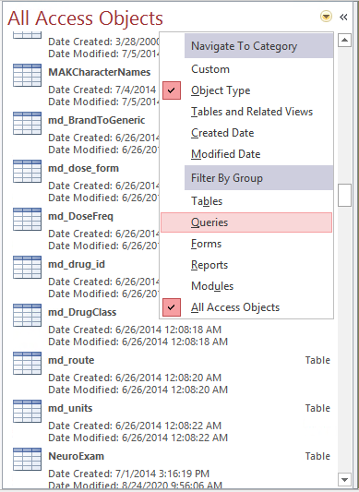Select the md_drug_id table name
359x492 pixels.
[x=77, y=264]
